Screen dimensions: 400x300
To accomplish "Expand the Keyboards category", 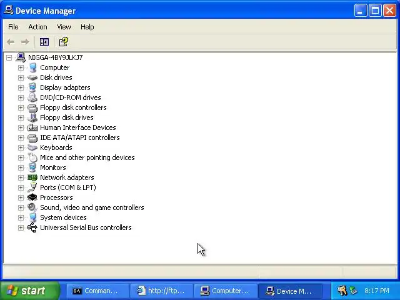I will coord(21,147).
